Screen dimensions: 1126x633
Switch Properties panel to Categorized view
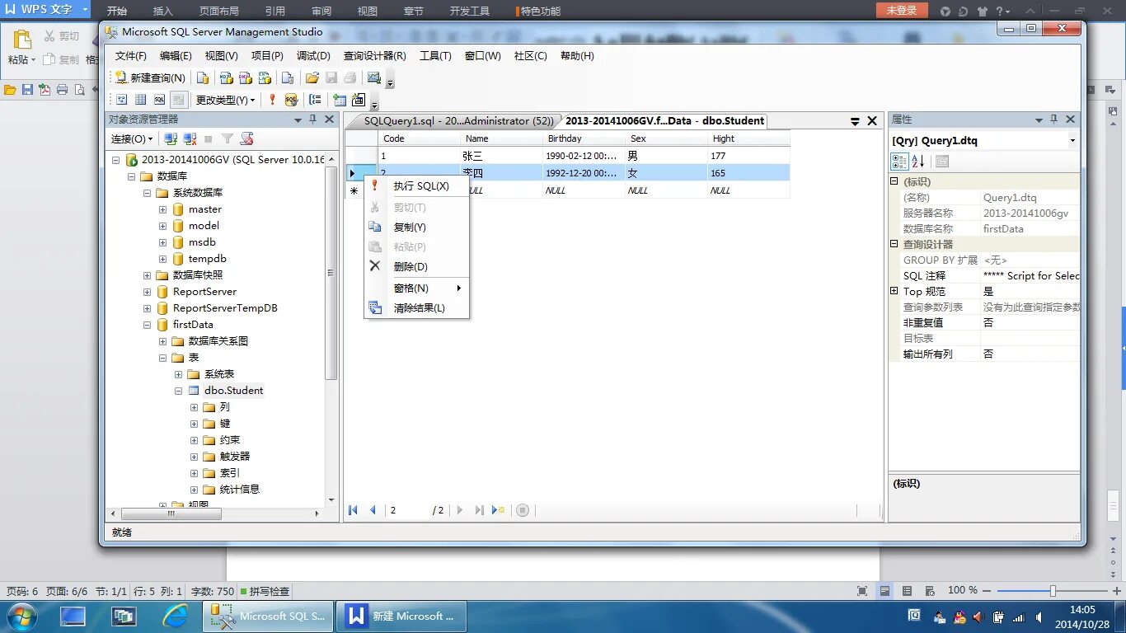[900, 162]
